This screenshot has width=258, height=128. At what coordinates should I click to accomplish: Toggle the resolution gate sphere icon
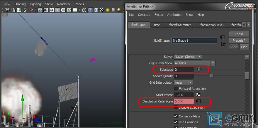click(52, 10)
